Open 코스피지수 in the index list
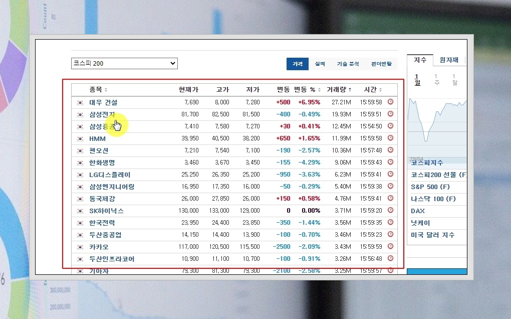 click(x=427, y=163)
